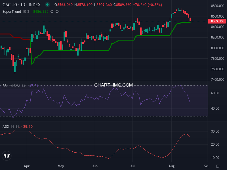Select the CAC 40 · 1D · INDEX title
The image size is (227, 170).
click(x=22, y=5)
